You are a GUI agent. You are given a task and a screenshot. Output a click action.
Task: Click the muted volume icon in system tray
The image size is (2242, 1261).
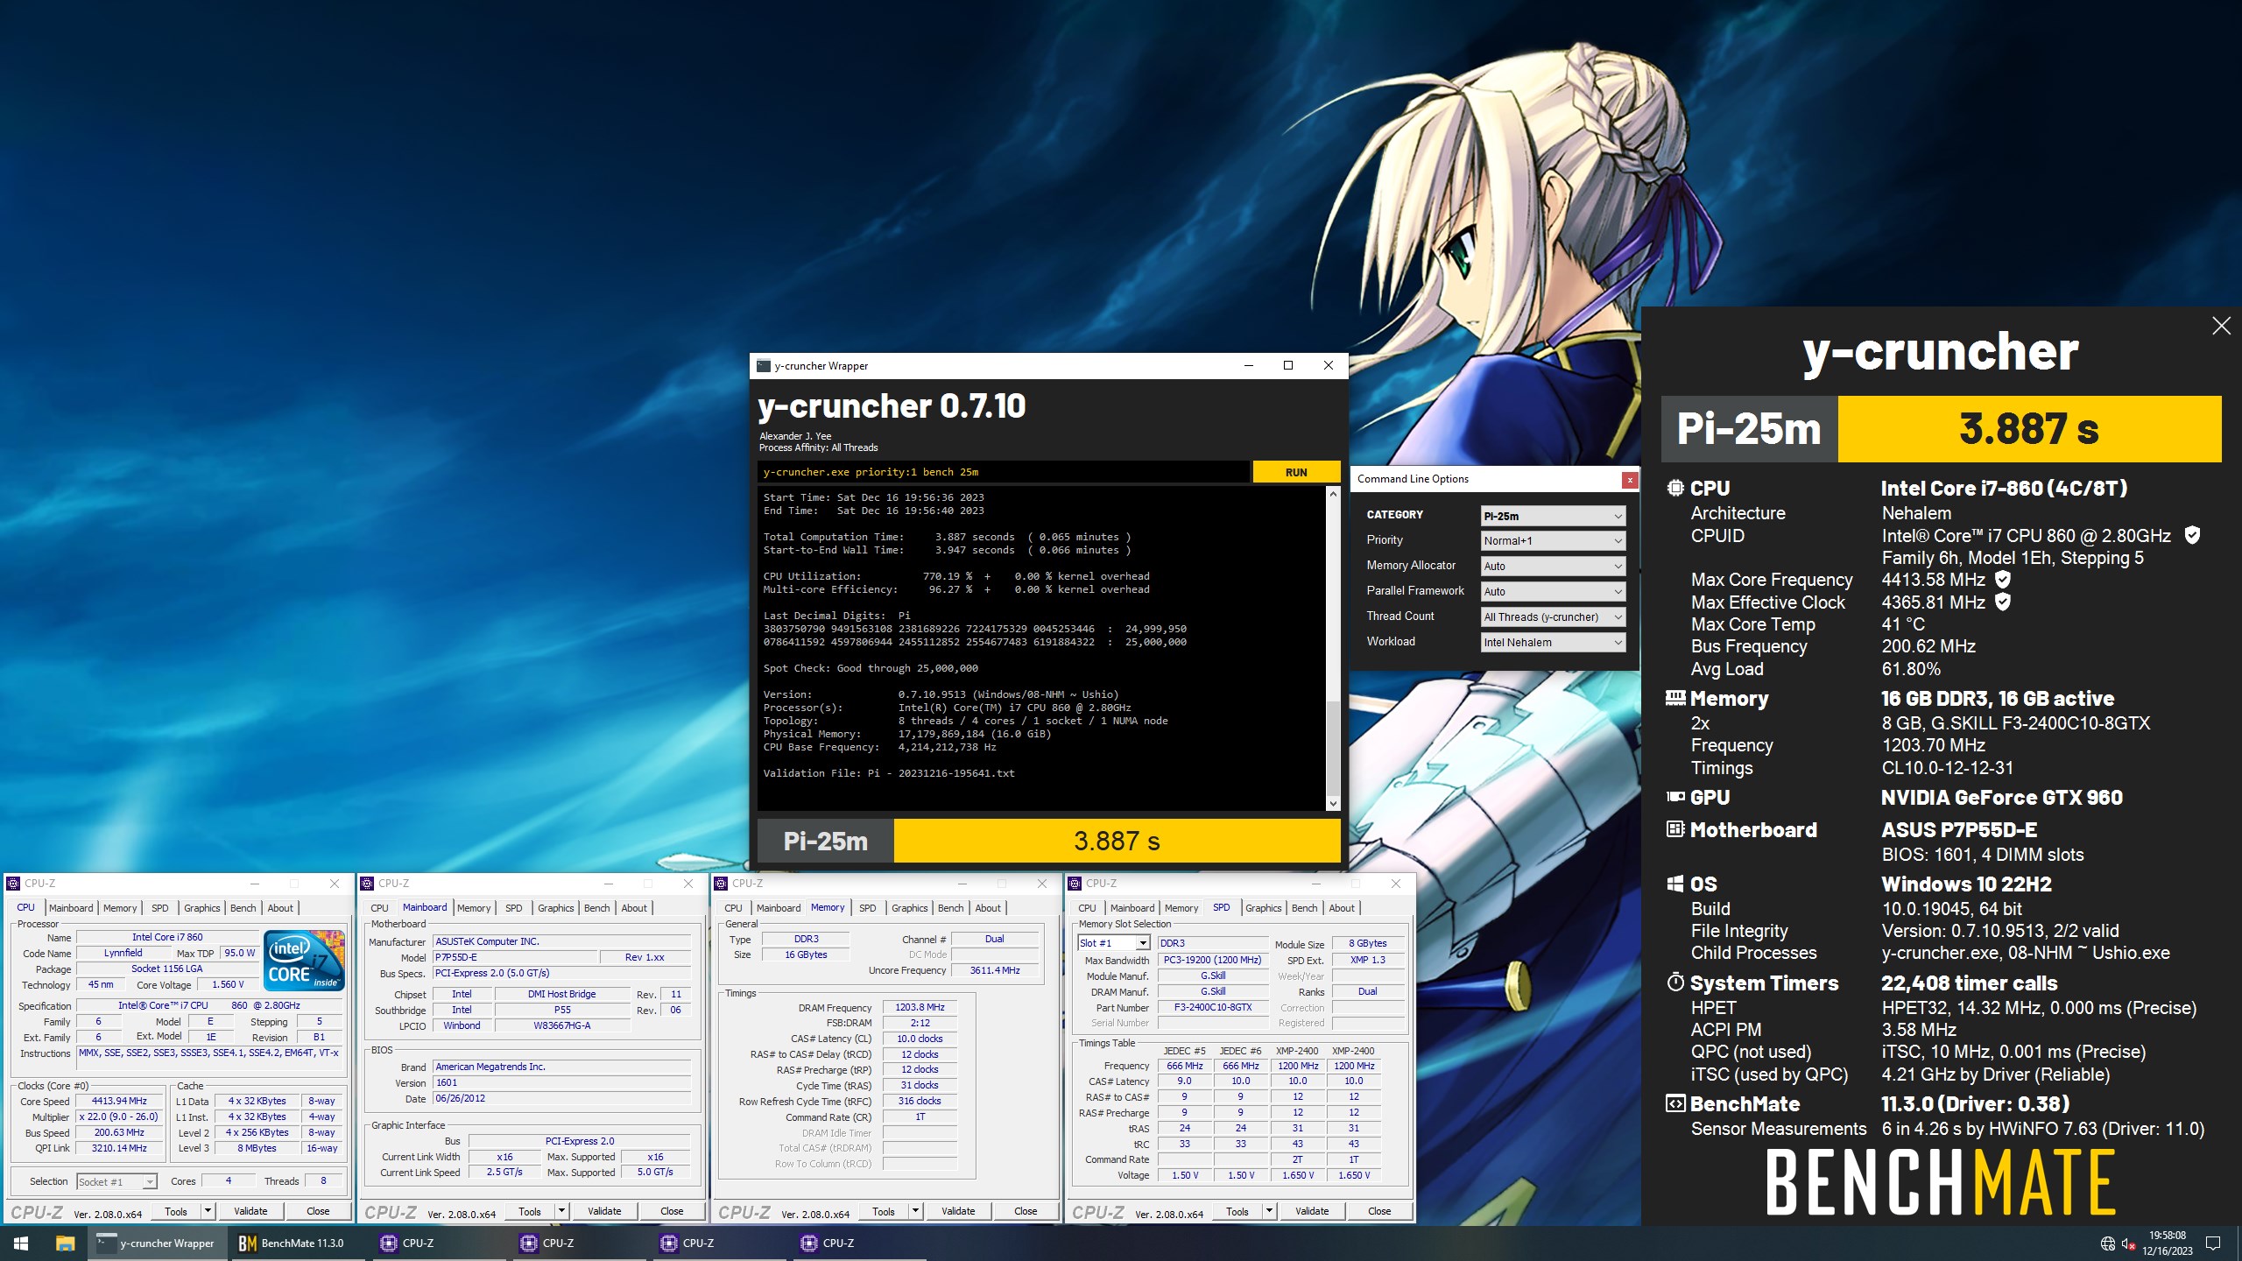2129,1243
